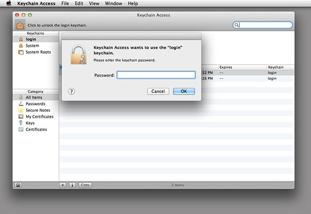This screenshot has height=214, width=311.
Task: Click the System keychain lock icon
Action: pos(21,46)
